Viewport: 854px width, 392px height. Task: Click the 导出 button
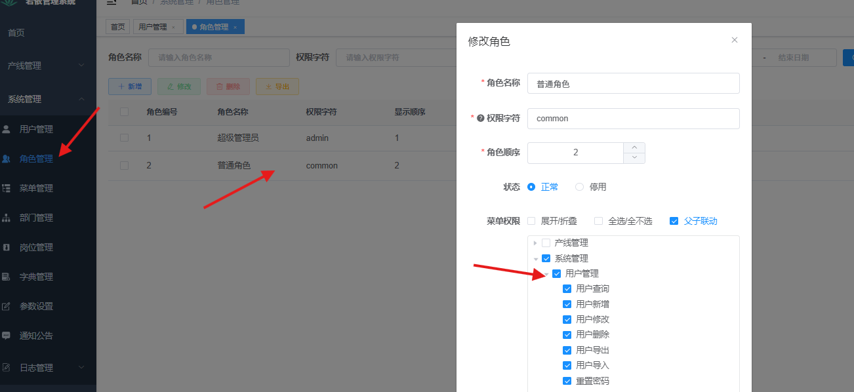pos(277,87)
